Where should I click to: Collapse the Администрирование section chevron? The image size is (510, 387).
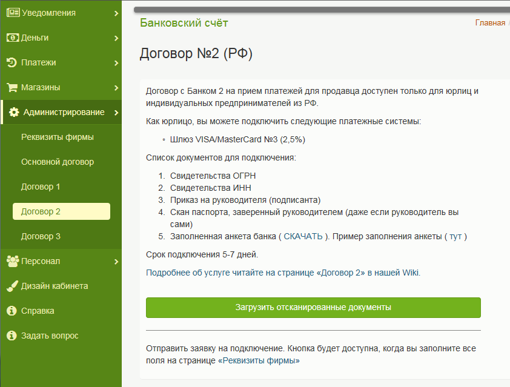[116, 112]
